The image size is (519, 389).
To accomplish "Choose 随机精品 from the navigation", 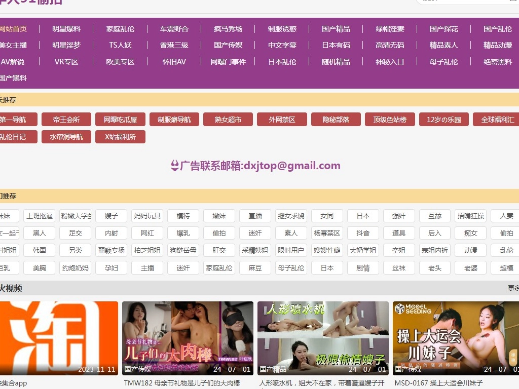I will [x=336, y=62].
